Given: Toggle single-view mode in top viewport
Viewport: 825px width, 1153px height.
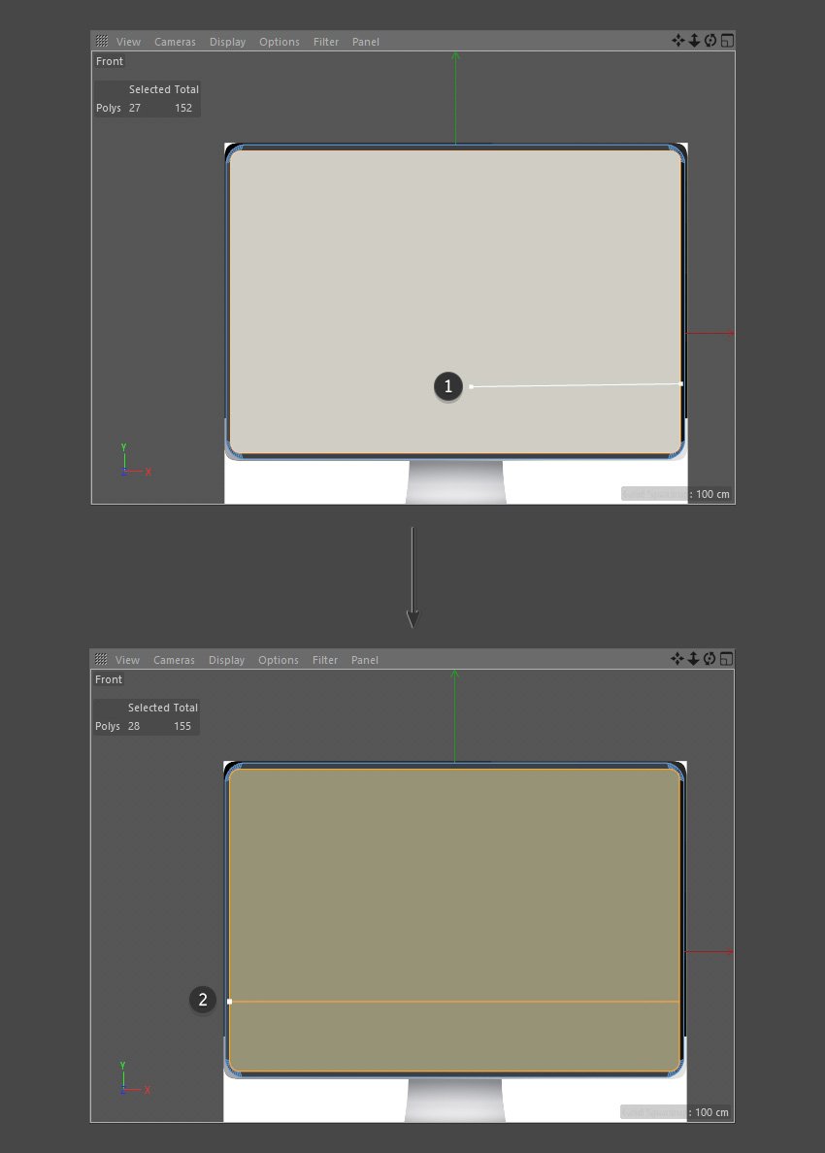Looking at the screenshot, I should point(725,41).
